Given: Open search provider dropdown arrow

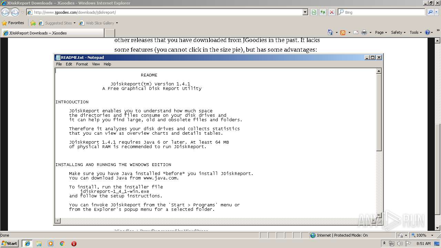Looking at the screenshot, I should pyautogui.click(x=437, y=12).
